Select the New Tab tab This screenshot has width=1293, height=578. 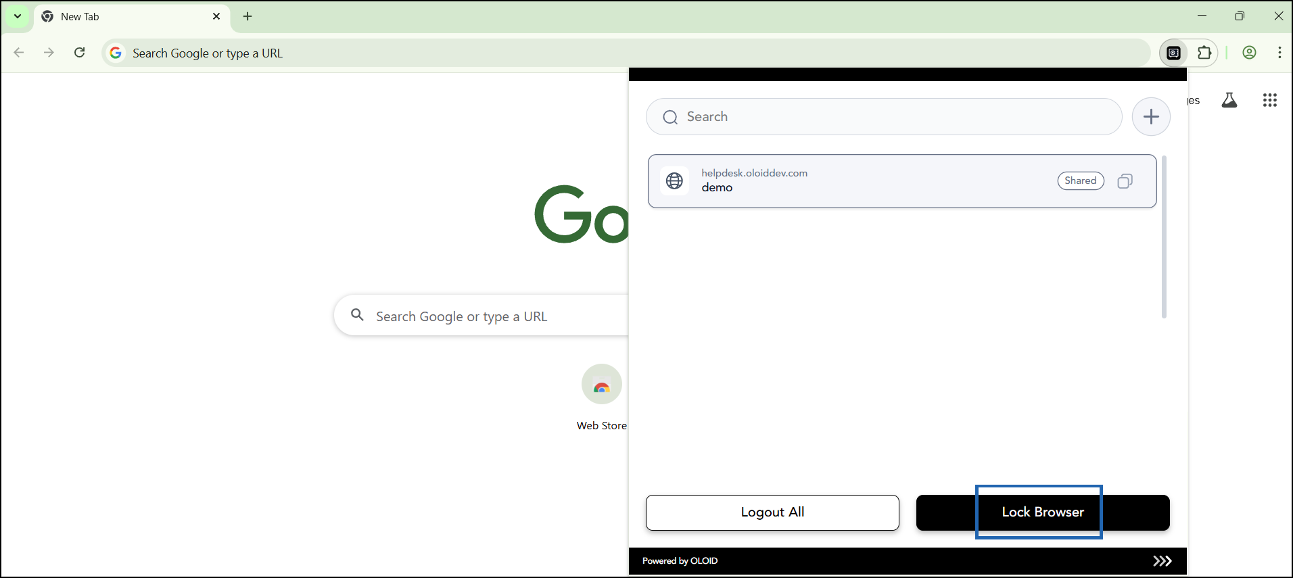coord(132,17)
